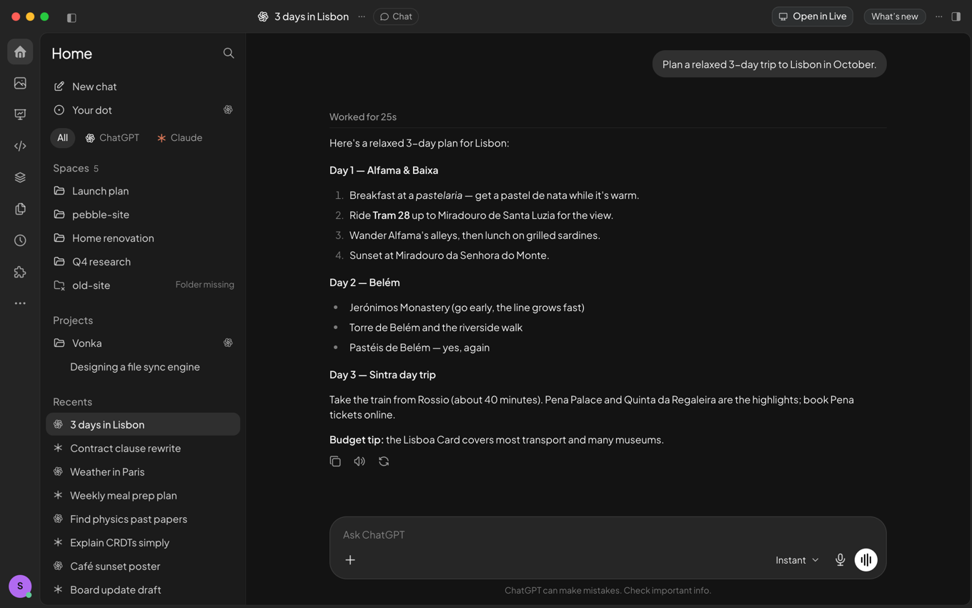The height and width of the screenshot is (608, 972).
Task: Open the history clock rail icon
Action: coord(20,240)
